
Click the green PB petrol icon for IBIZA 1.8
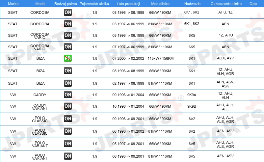pyautogui.click(x=68, y=58)
